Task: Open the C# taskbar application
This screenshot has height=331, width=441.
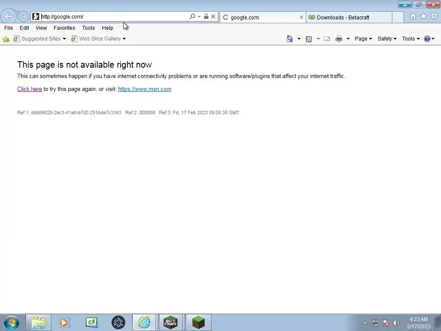Action: (x=91, y=322)
